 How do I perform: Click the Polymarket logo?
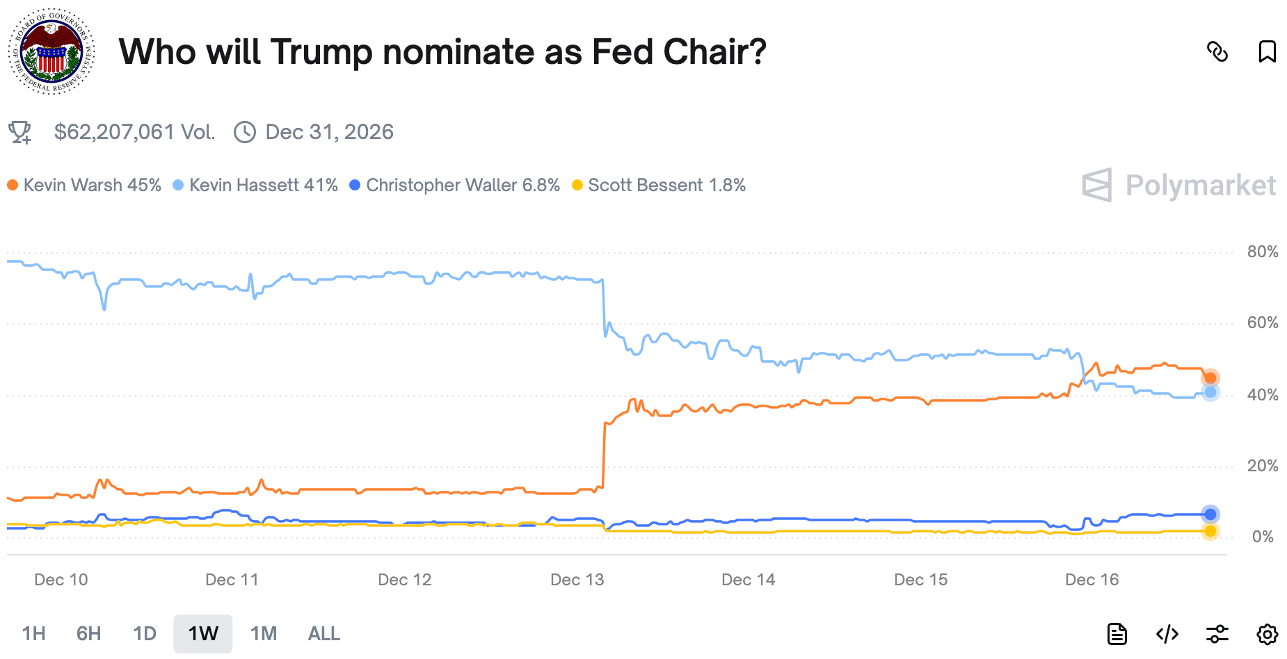[x=1179, y=186]
